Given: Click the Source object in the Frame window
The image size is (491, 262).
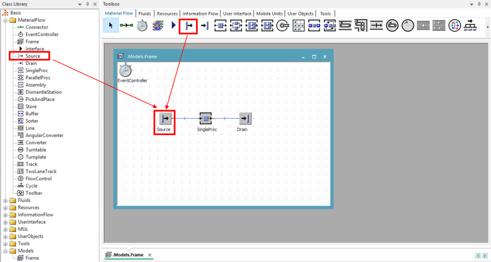Looking at the screenshot, I should tap(165, 118).
